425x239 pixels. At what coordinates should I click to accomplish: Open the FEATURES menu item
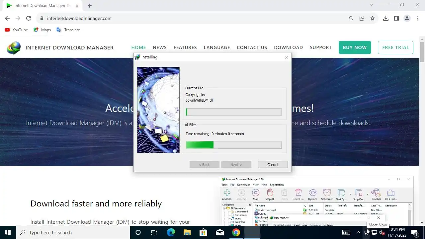[x=185, y=47]
